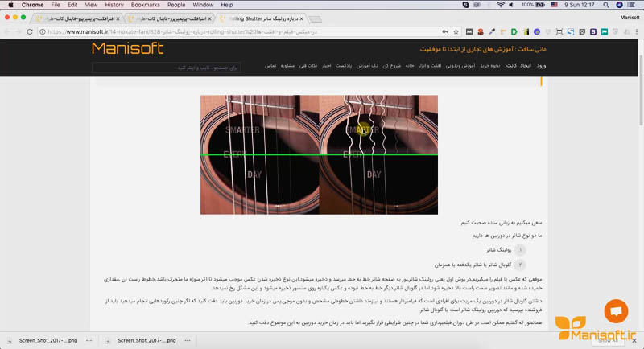644x349 pixels.
Task: Open the Wi-Fi status menu
Action: [x=500, y=5]
